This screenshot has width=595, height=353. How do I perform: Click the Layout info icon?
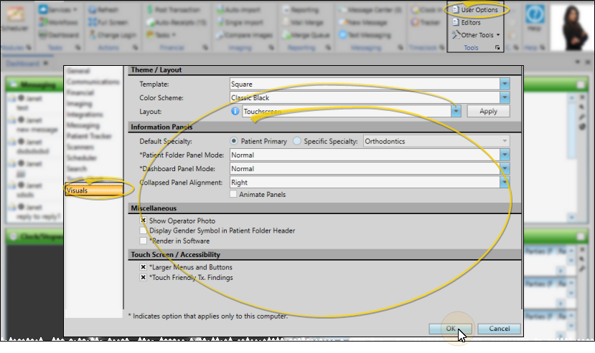coord(235,112)
